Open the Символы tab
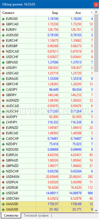The height and width of the screenshot is (219, 99). 11,215
